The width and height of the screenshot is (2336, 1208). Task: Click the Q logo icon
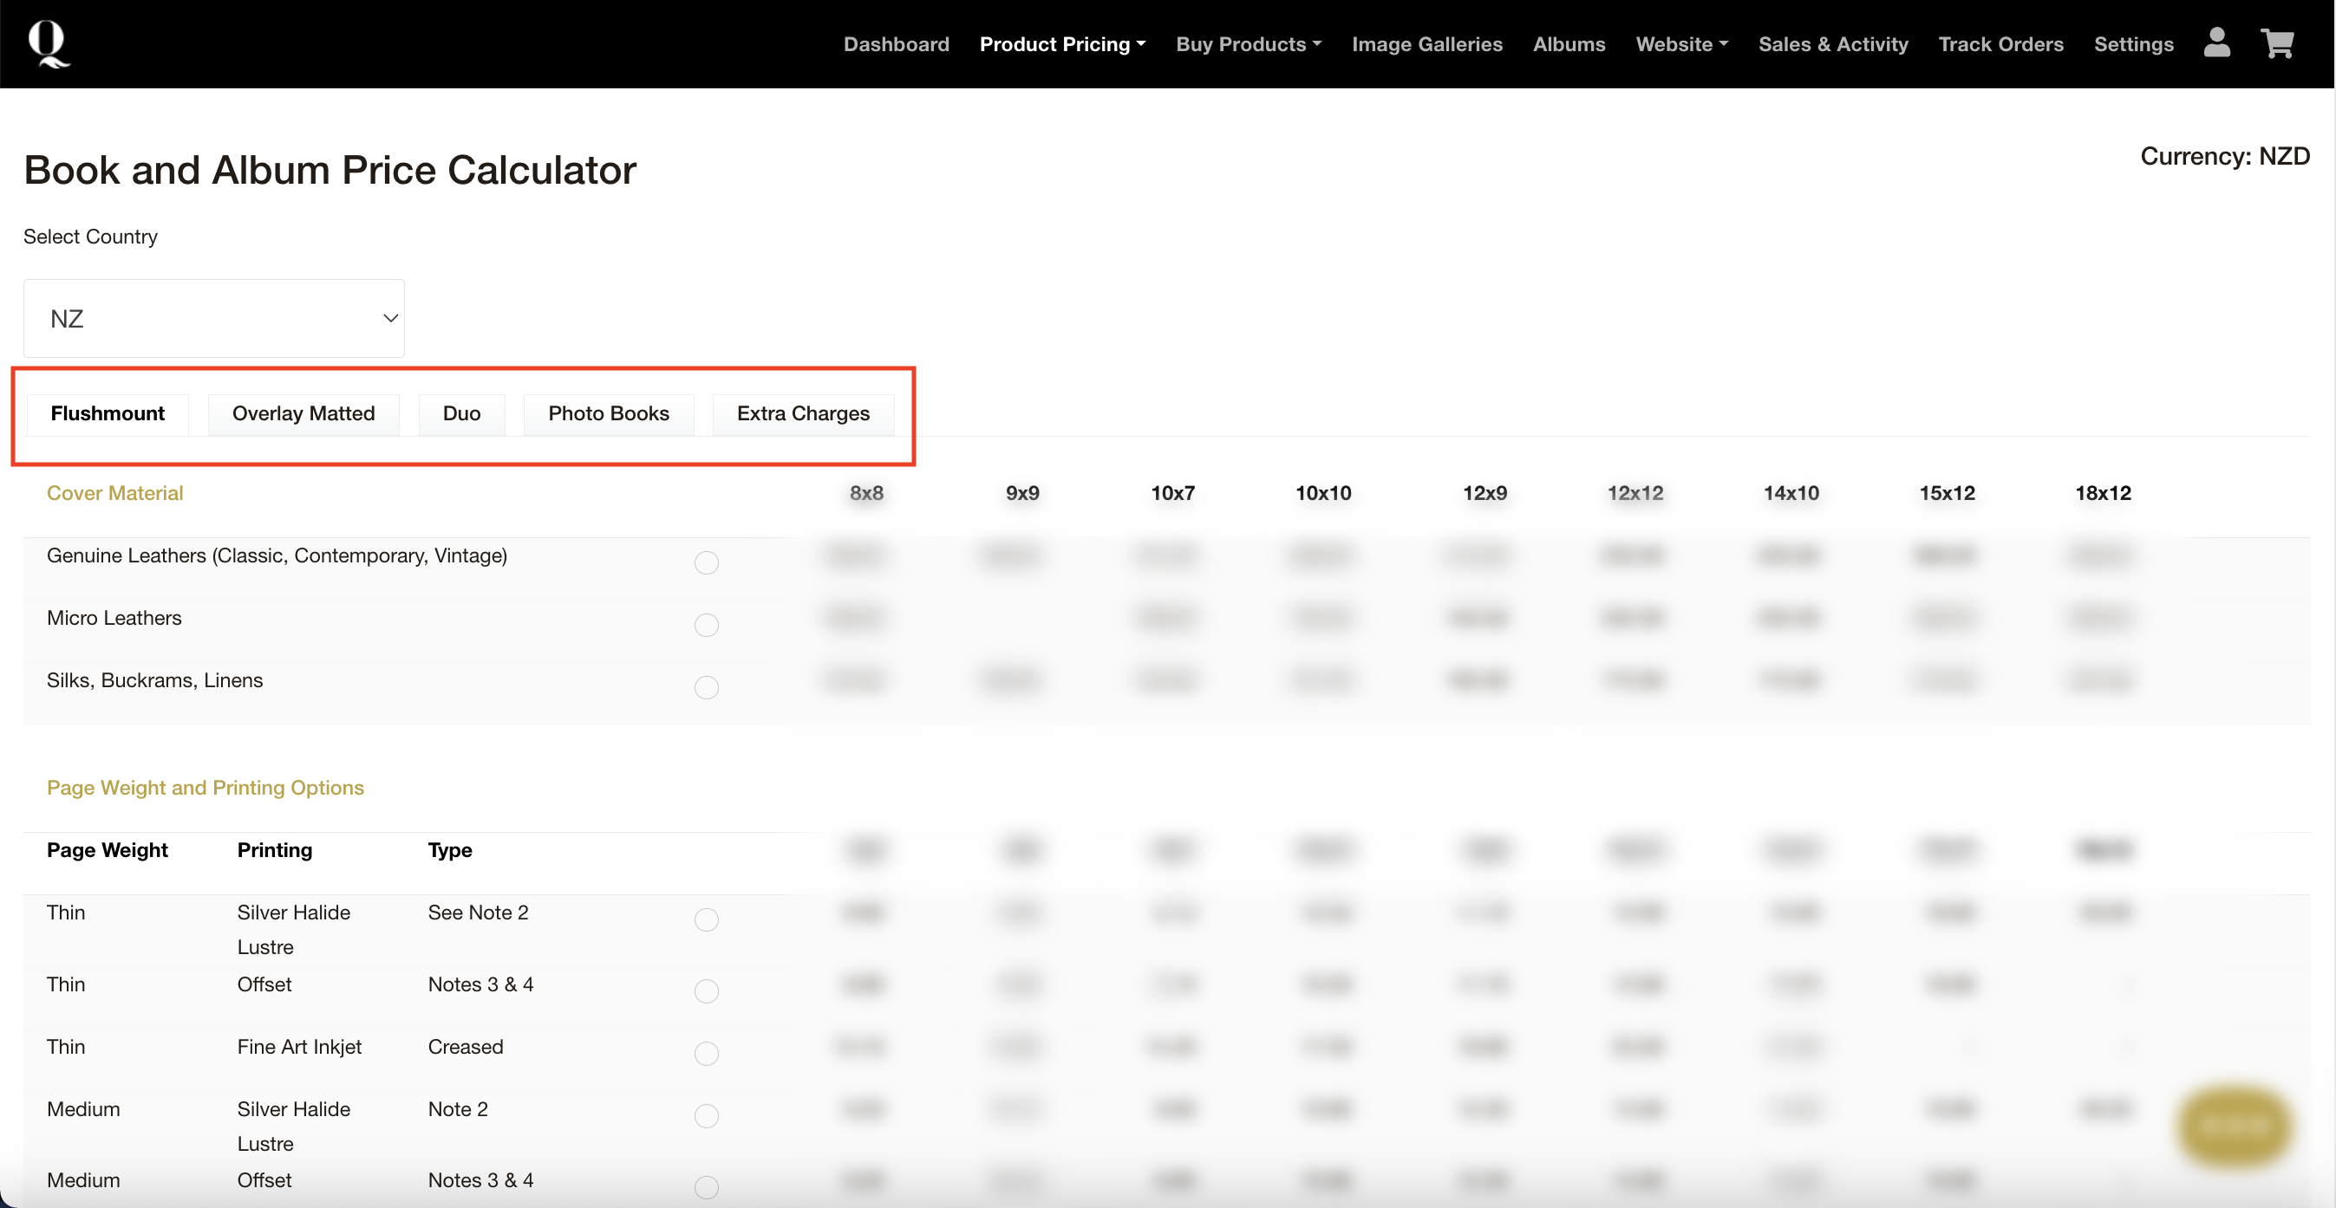tap(48, 43)
